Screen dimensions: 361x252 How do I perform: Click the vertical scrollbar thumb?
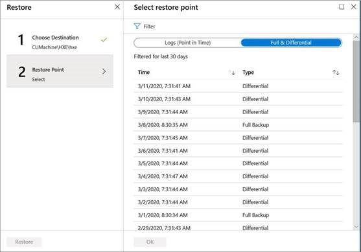click(x=356, y=81)
